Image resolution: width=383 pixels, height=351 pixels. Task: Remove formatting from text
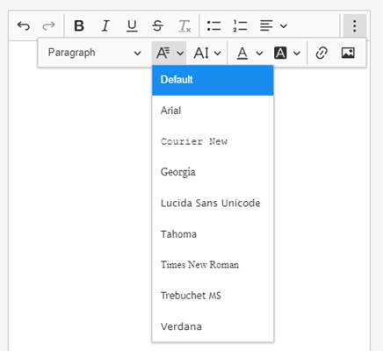coord(184,25)
